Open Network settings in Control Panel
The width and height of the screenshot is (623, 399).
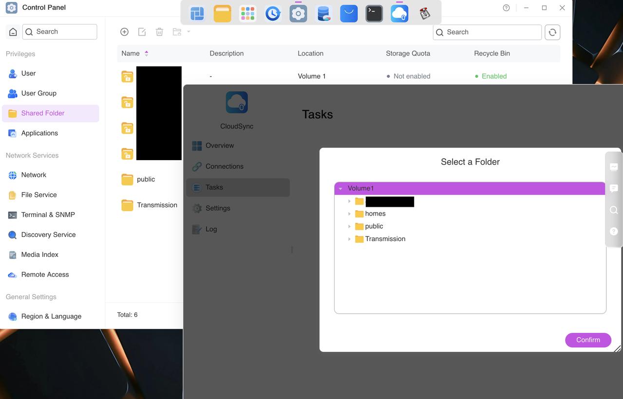[x=51, y=175]
